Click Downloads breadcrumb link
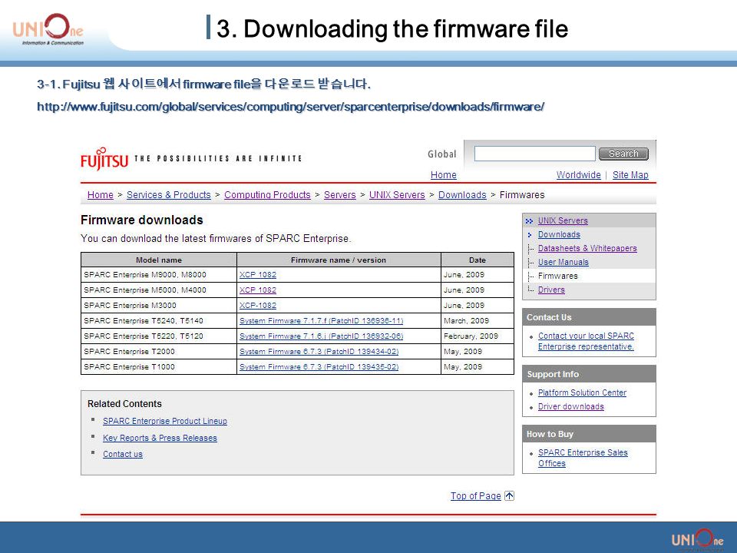Image resolution: width=737 pixels, height=553 pixels. 462,194
